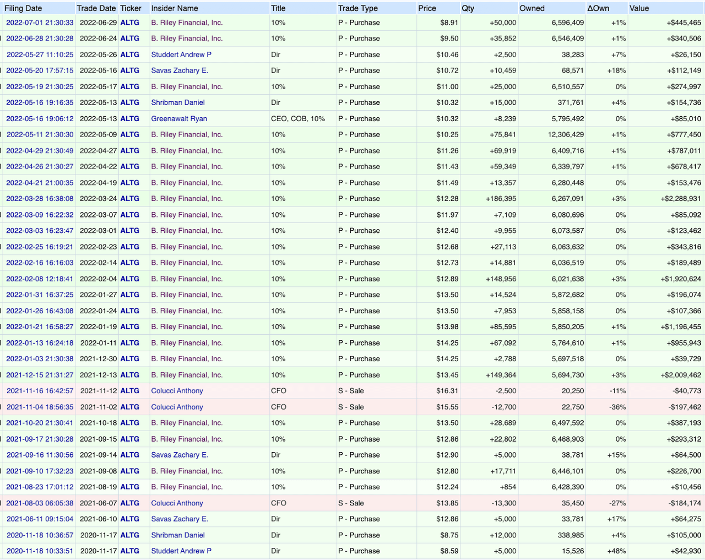This screenshot has width=705, height=560.
Task: Open Studdert Andrew P in the 2022-05-27 row
Action: click(x=181, y=55)
